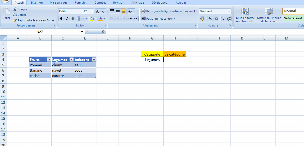This screenshot has width=304, height=146.
Task: Toggle italic (I) formatting
Action: 67,19
